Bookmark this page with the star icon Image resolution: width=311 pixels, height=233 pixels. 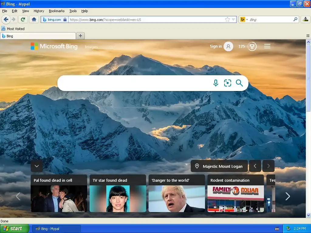227,19
